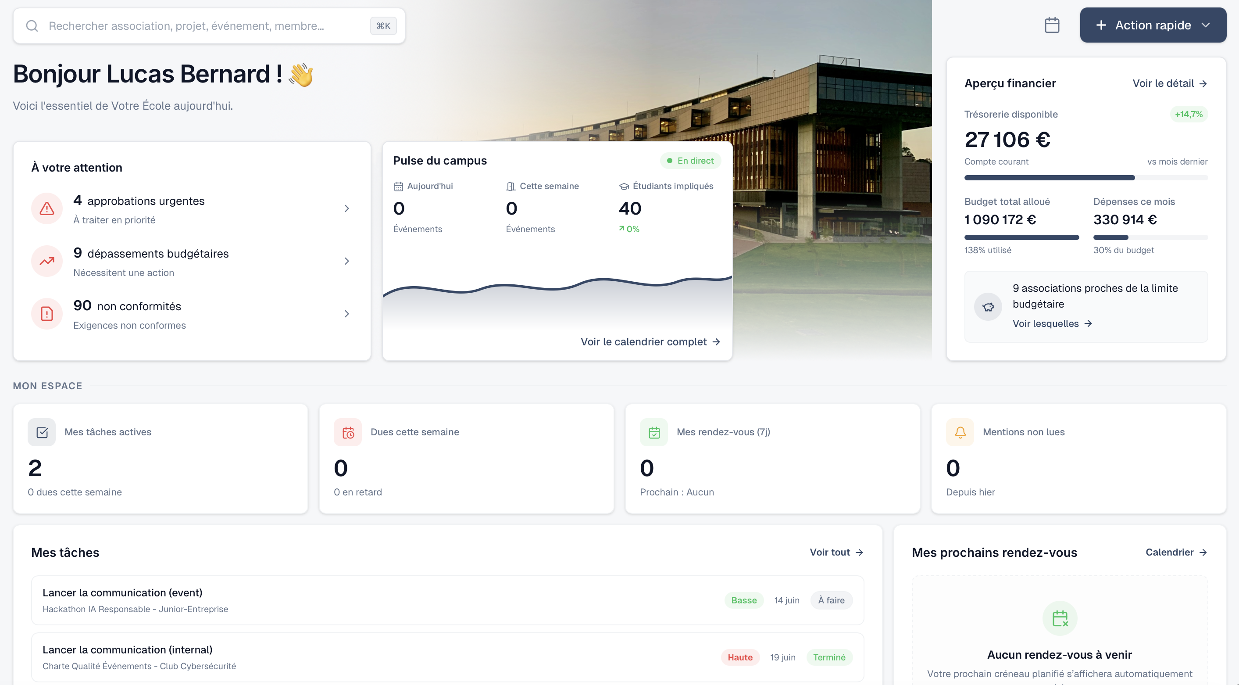Viewport: 1239px width, 685px height.
Task: Click the Budget total alloué progress bar
Action: [1021, 237]
